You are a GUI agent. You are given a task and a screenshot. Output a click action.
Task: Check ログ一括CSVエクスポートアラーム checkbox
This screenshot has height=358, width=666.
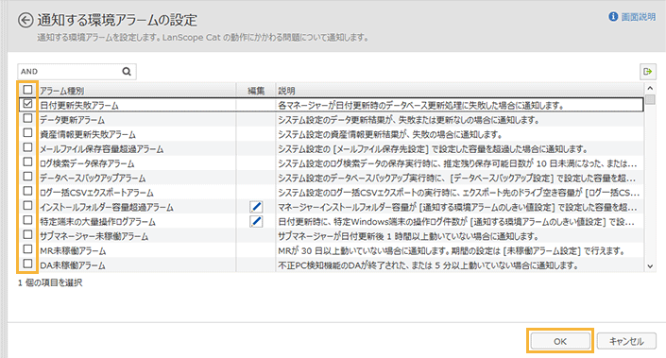[x=27, y=191]
